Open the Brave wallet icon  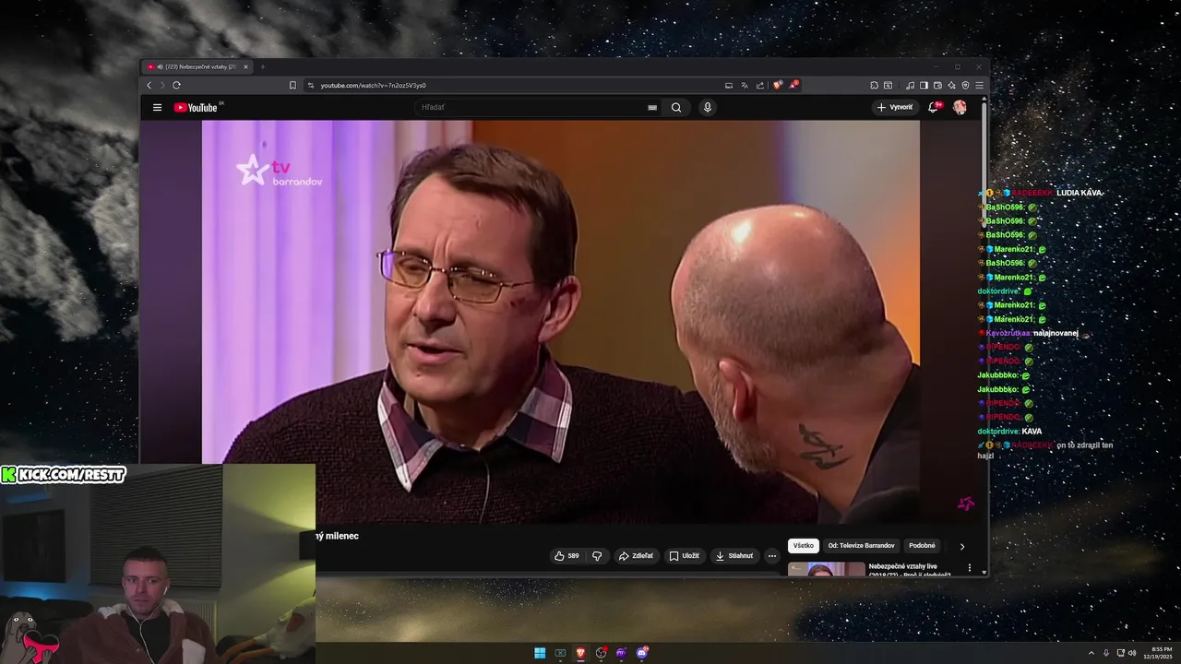tap(937, 85)
